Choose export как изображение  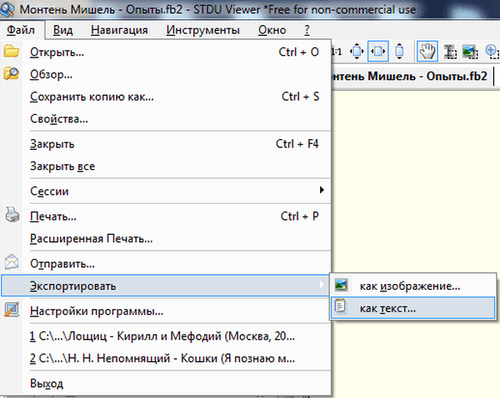point(410,286)
